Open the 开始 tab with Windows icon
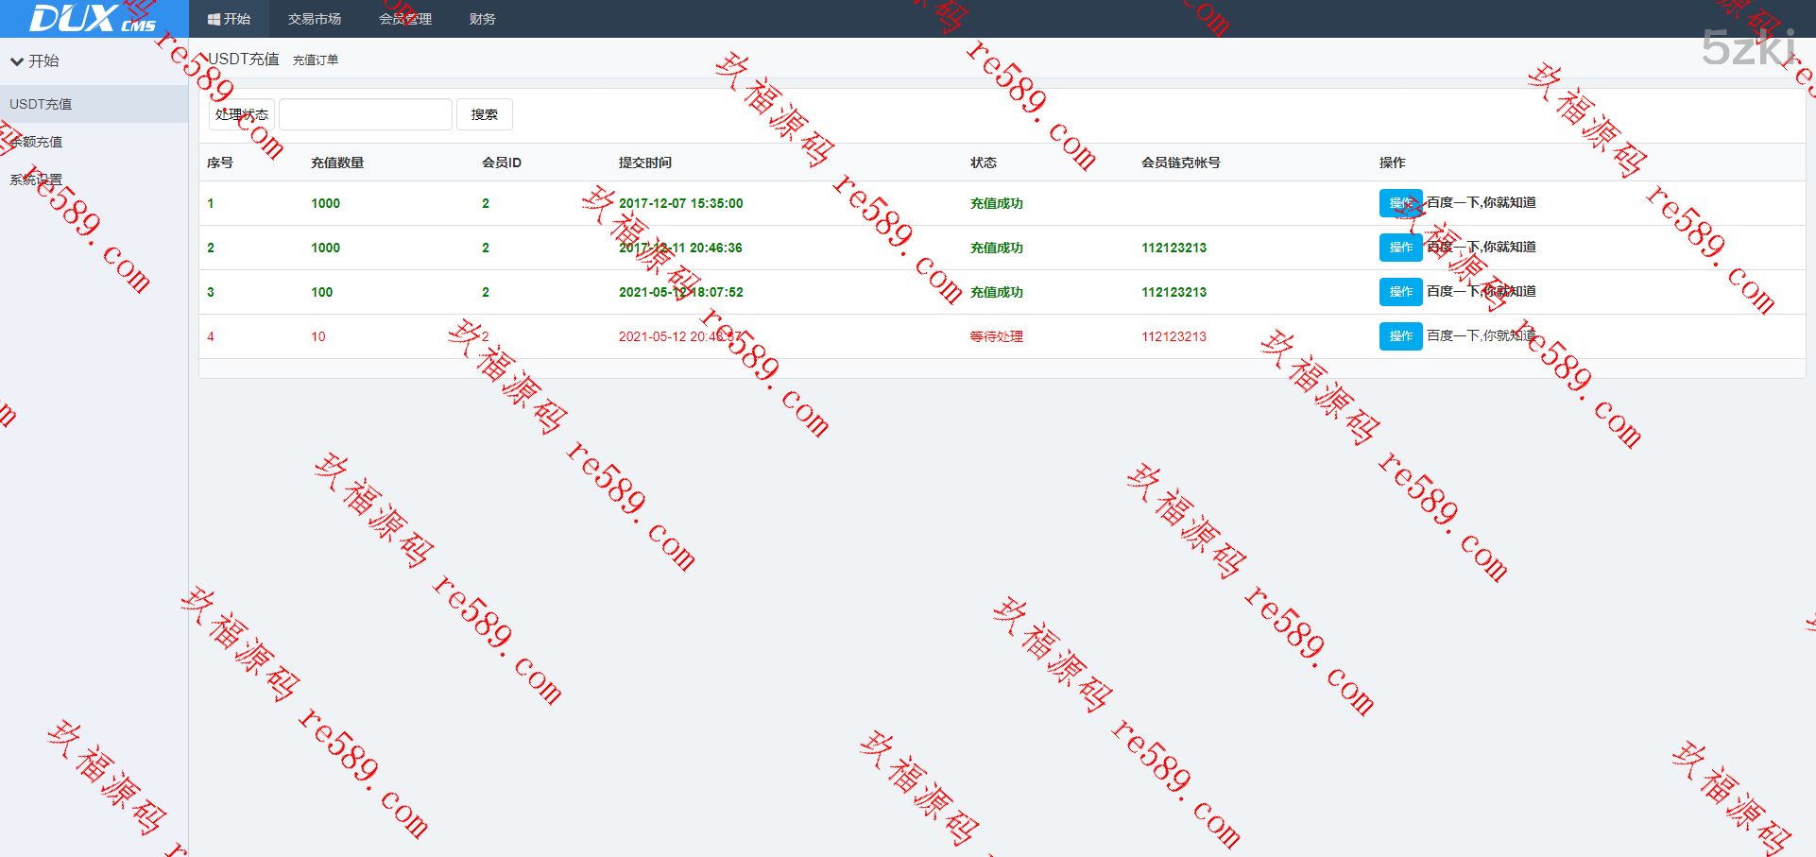This screenshot has width=1816, height=857. 229,19
